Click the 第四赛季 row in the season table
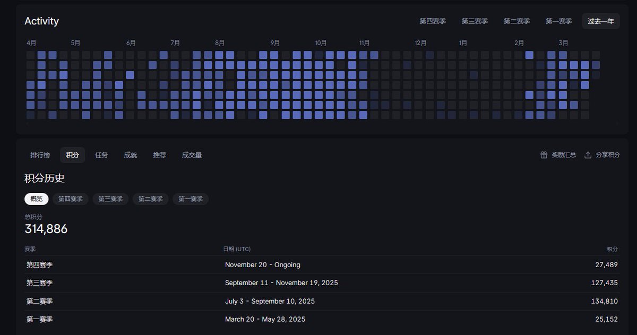Viewport: 637px width, 335px height. (x=322, y=265)
